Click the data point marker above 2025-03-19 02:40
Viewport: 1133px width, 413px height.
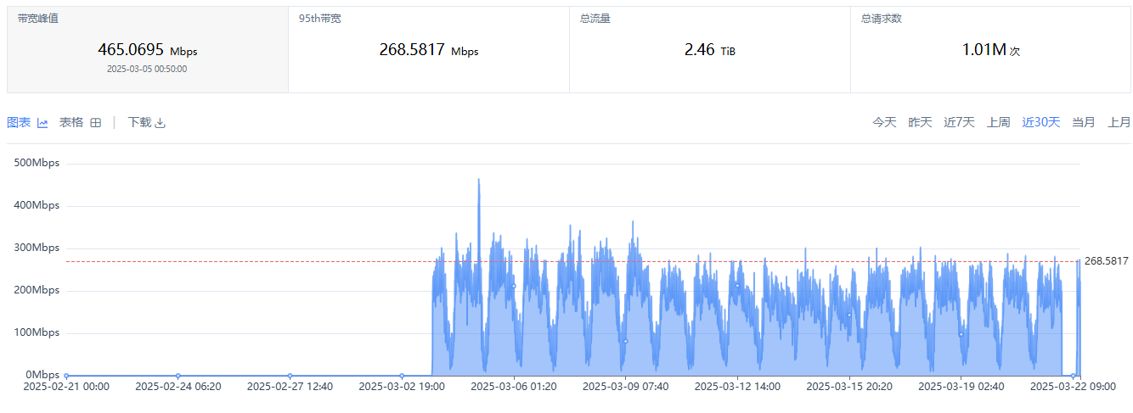click(x=961, y=334)
